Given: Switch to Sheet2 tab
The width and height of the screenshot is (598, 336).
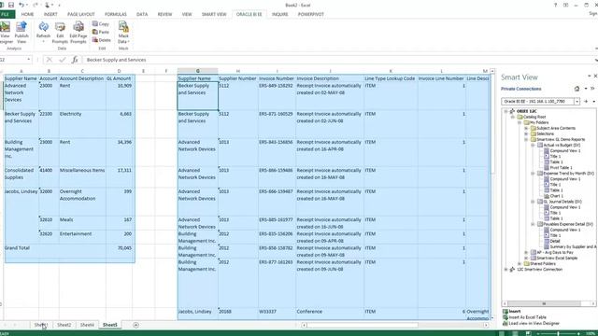Looking at the screenshot, I should (x=64, y=325).
